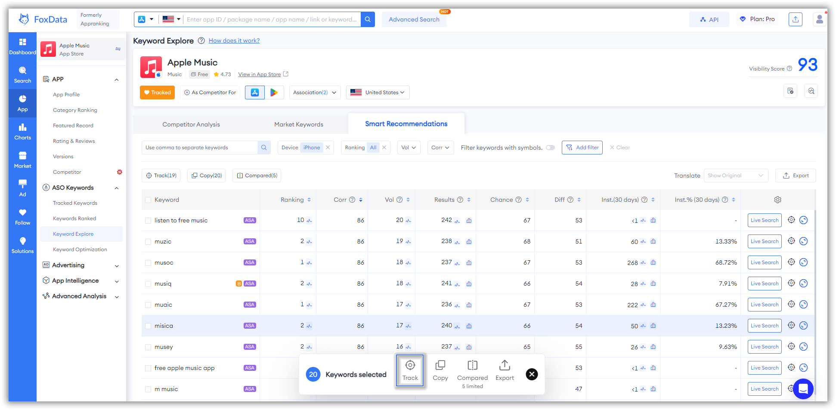
Task: Open the country flag dropdown in search bar
Action: [171, 19]
